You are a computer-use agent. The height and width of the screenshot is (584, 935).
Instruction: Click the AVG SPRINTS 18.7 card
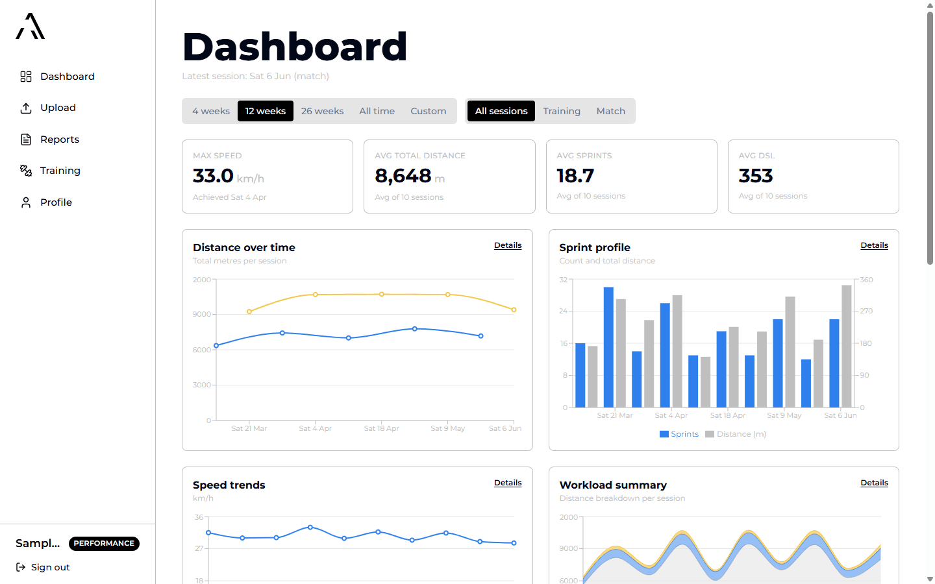pyautogui.click(x=632, y=176)
